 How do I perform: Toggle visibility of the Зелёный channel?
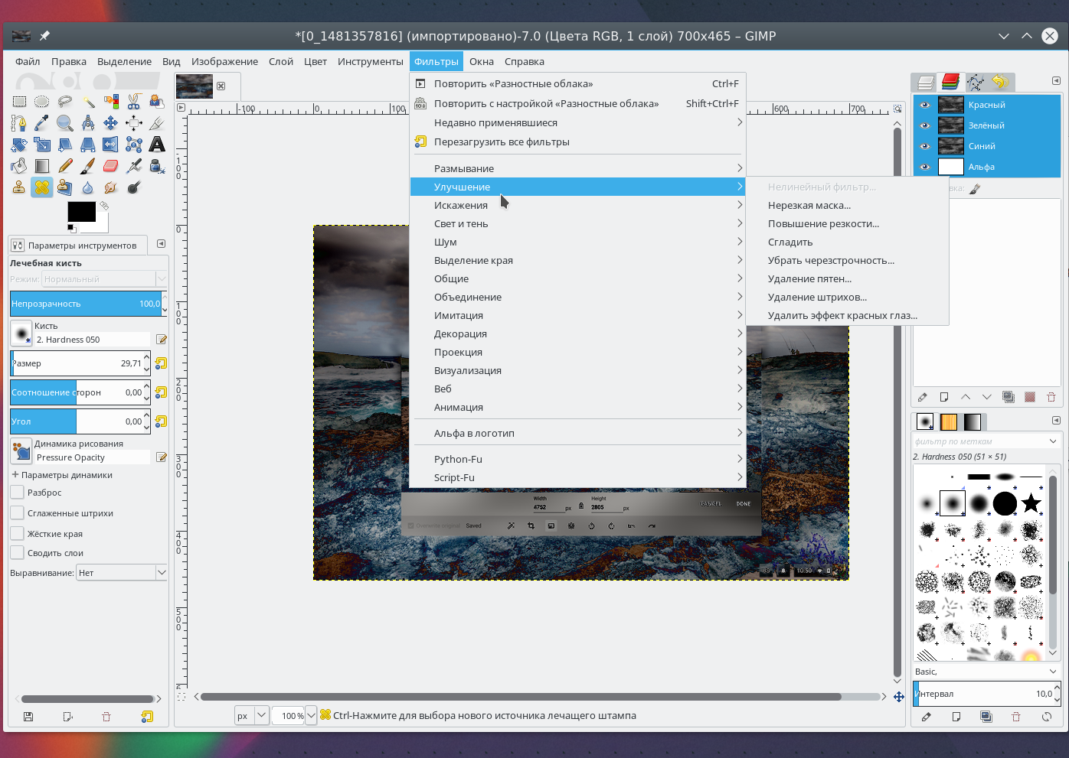click(924, 125)
